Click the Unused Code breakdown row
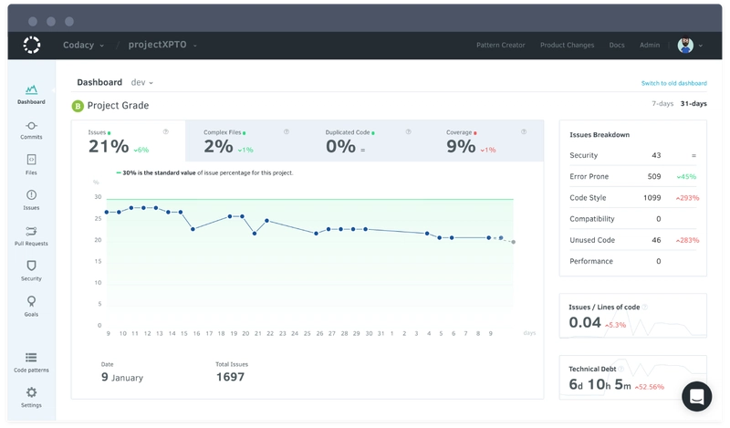This screenshot has width=730, height=428. coord(632,240)
